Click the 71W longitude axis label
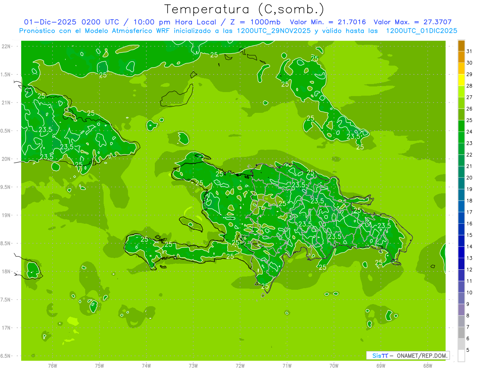The image size is (480, 371). (x=287, y=366)
